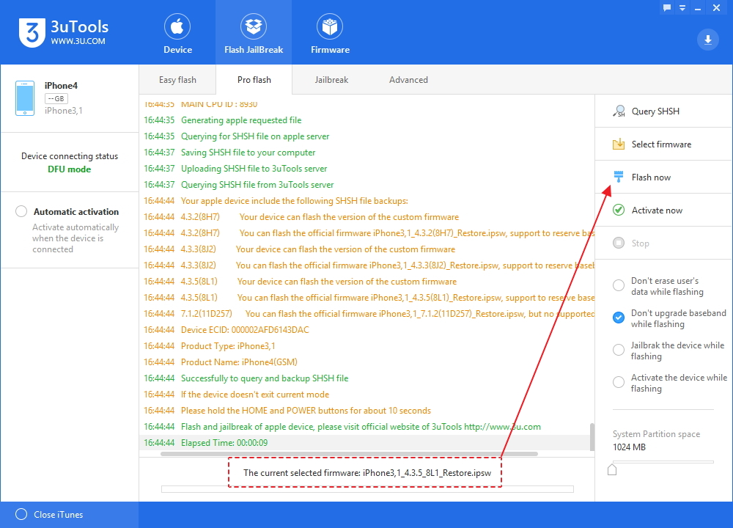
Task: Click the Stop button label
Action: [641, 243]
